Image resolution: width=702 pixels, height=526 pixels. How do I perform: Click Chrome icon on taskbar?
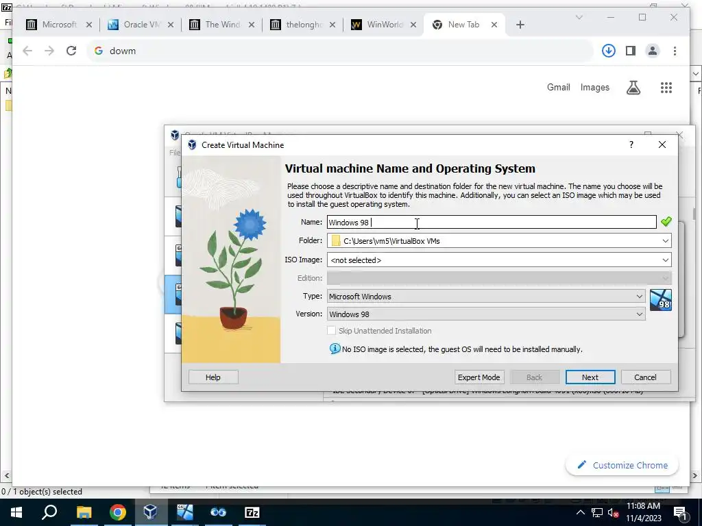pyautogui.click(x=117, y=512)
